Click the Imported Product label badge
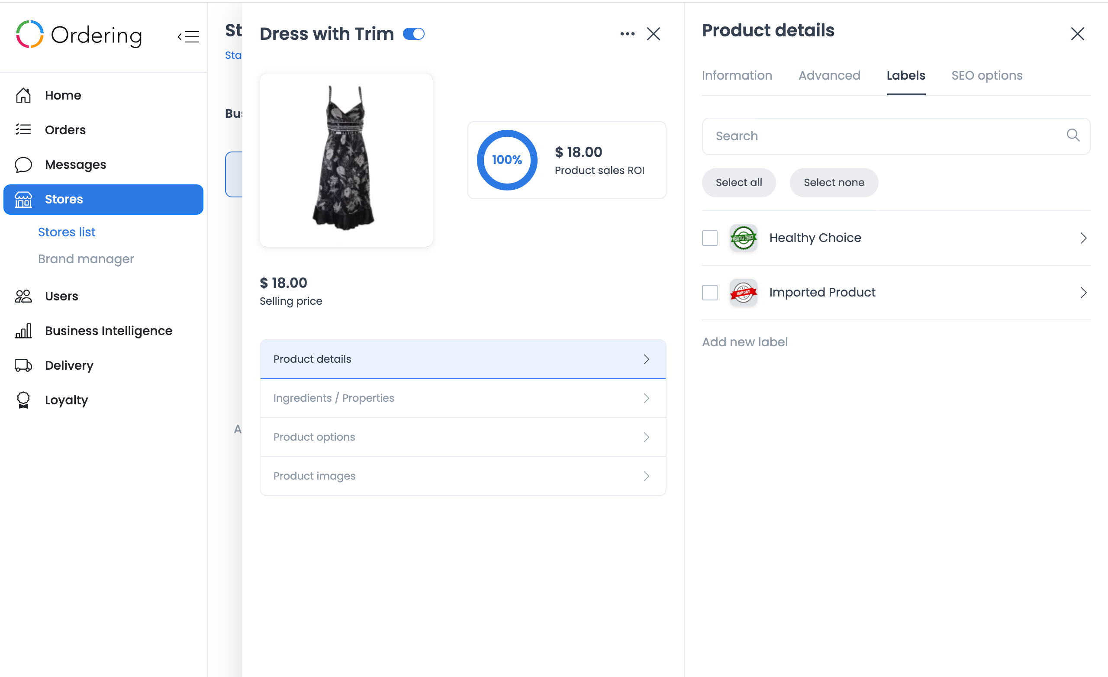Viewport: 1108px width, 677px height. pyautogui.click(x=743, y=292)
